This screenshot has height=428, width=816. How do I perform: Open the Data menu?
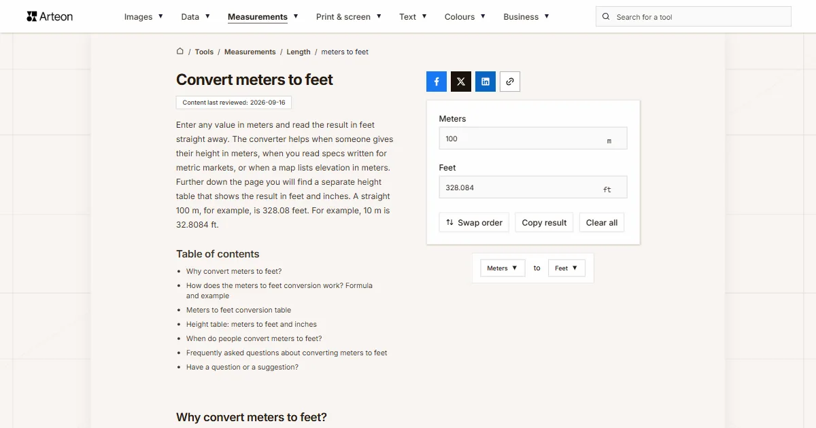tap(196, 17)
